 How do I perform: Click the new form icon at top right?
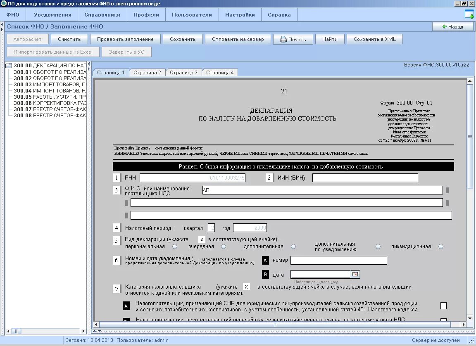click(469, 14)
